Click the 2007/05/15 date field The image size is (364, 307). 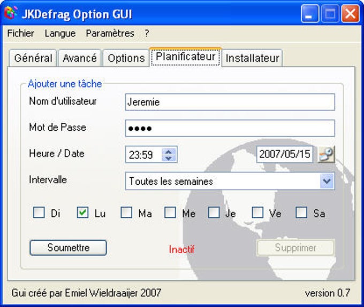(x=285, y=154)
